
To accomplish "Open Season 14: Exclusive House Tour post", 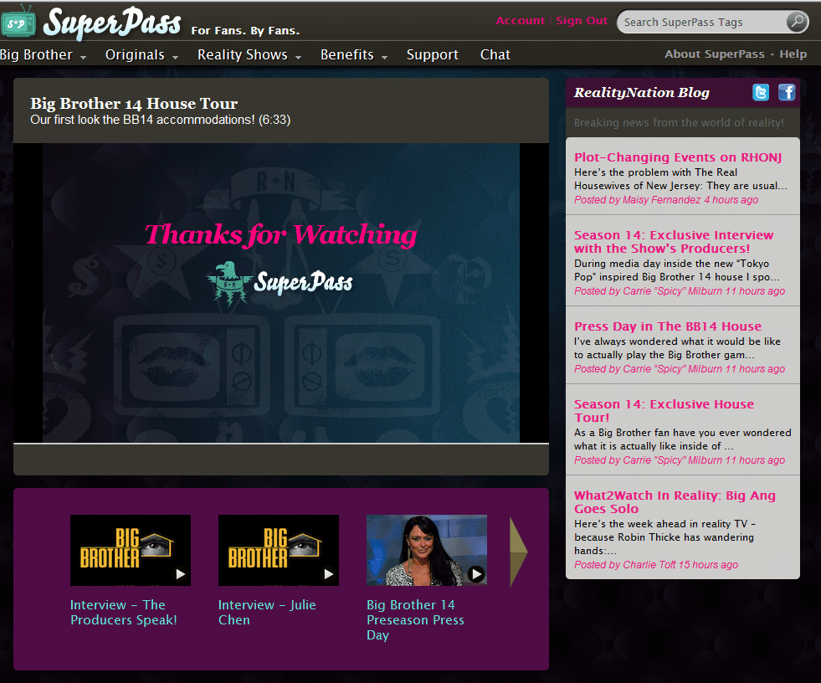I will (x=664, y=411).
